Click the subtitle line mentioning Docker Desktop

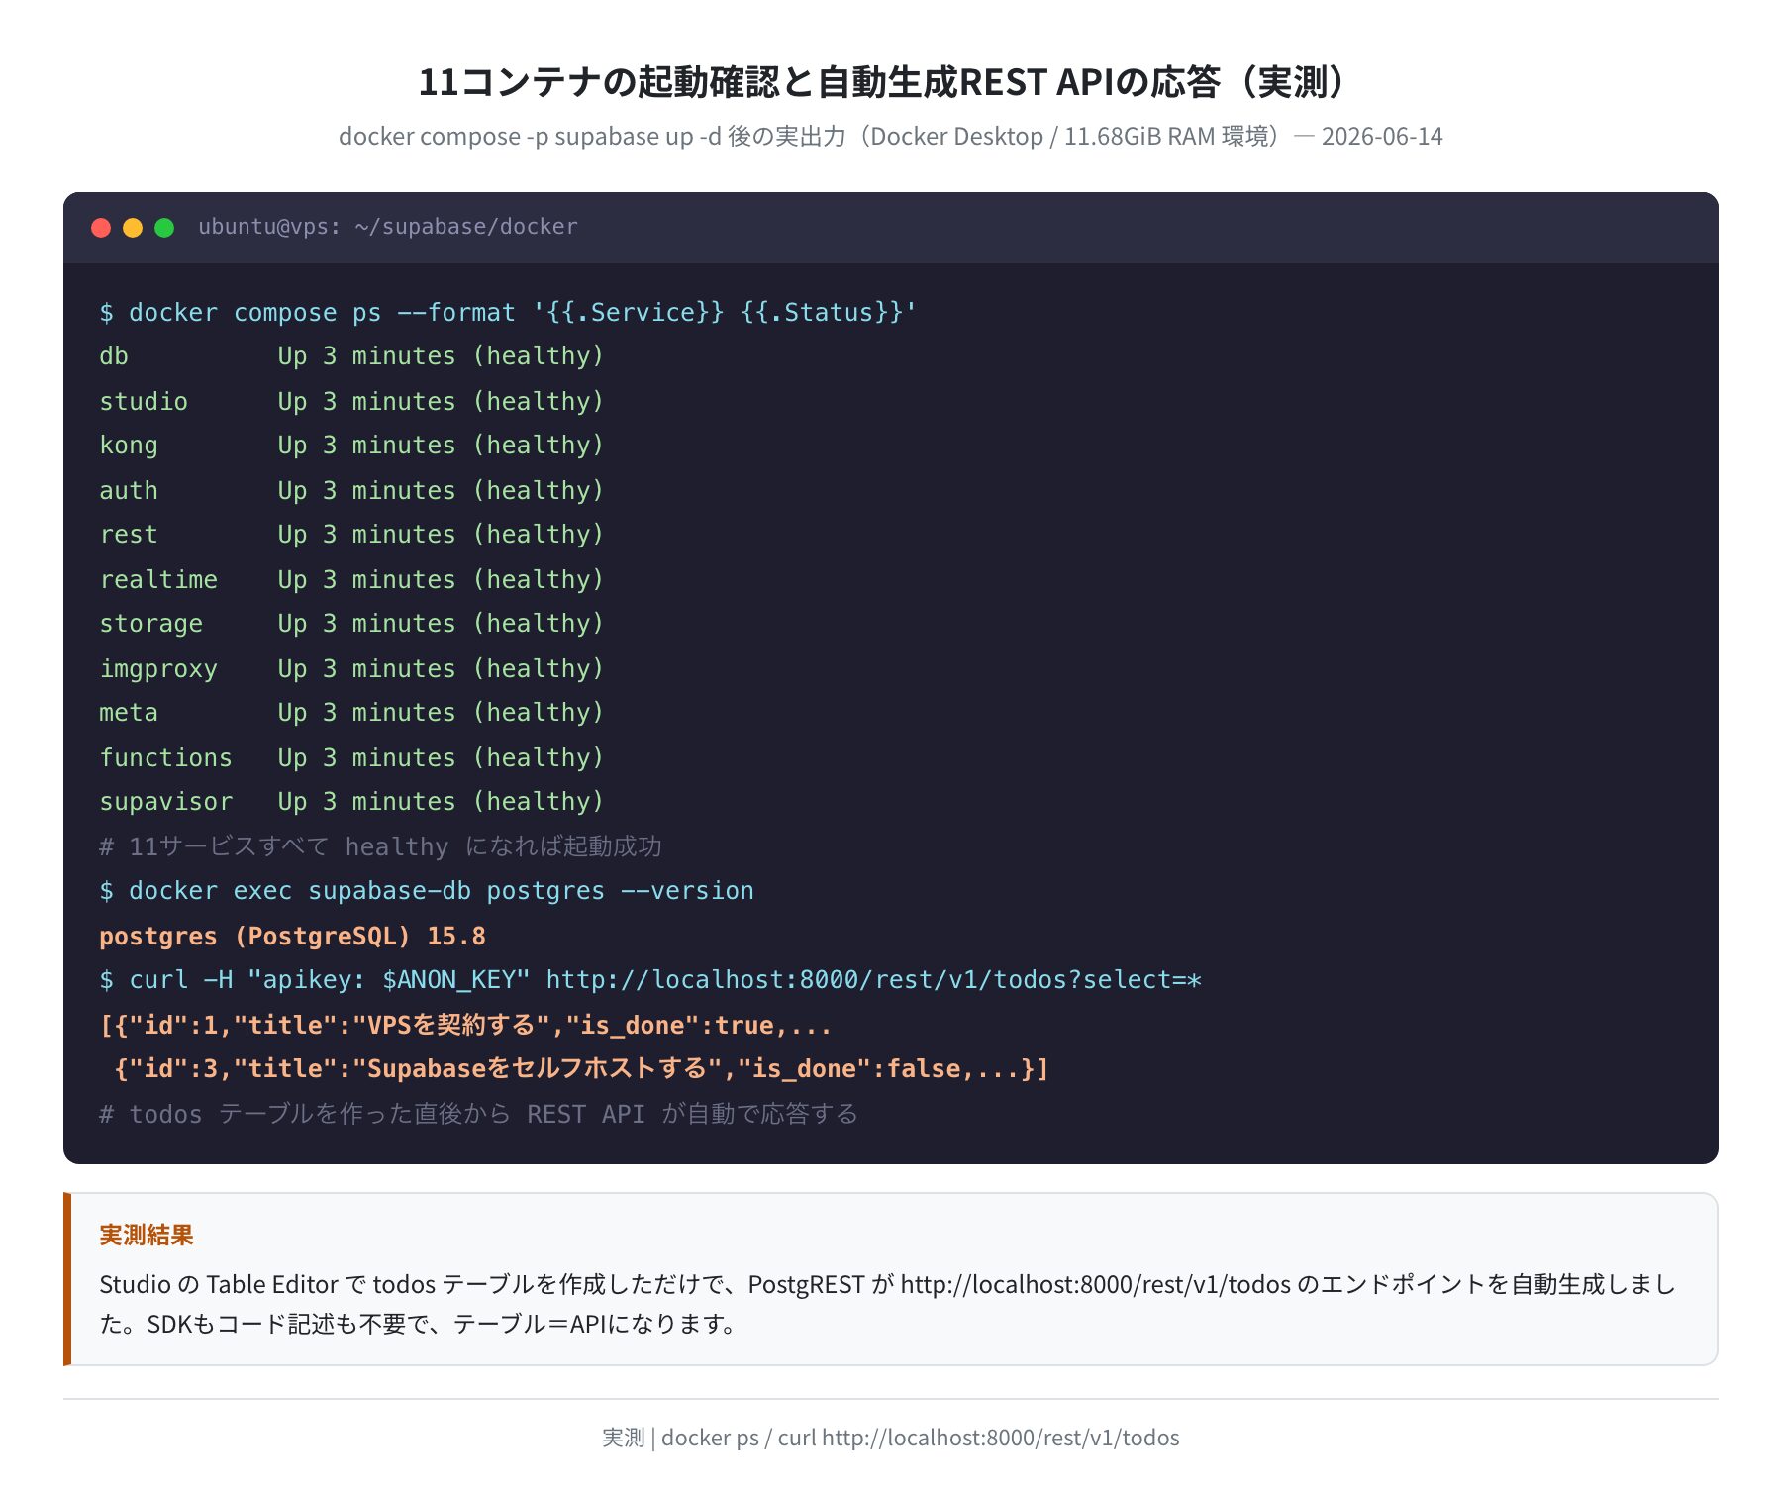coord(891,136)
